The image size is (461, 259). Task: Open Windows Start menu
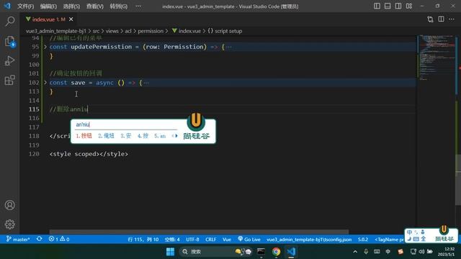pyautogui.click(x=170, y=252)
